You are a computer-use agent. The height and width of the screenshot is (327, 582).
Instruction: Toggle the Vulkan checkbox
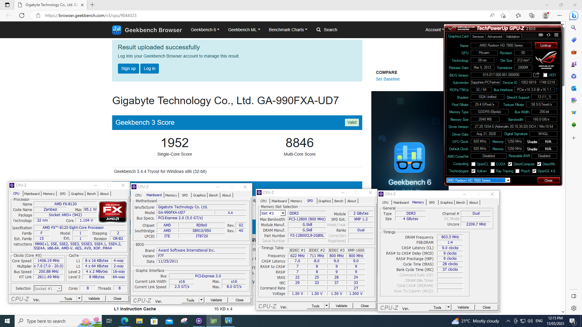click(473, 171)
